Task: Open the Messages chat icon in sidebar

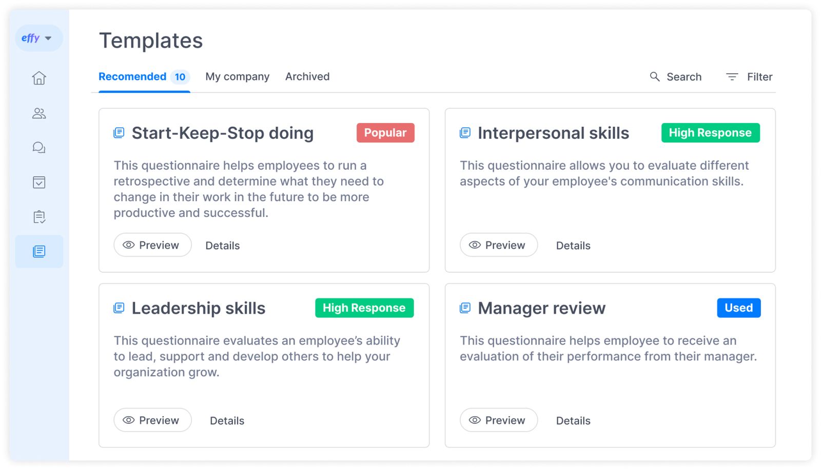Action: (39, 148)
